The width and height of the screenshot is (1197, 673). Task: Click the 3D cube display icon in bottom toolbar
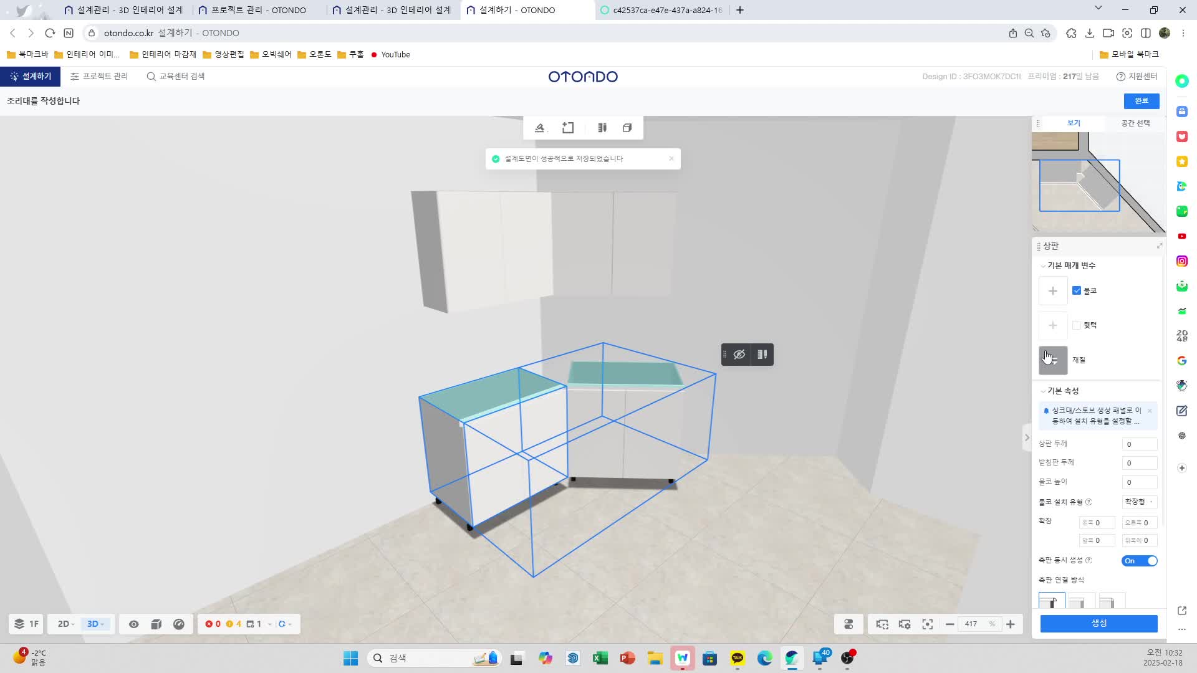[x=156, y=624]
